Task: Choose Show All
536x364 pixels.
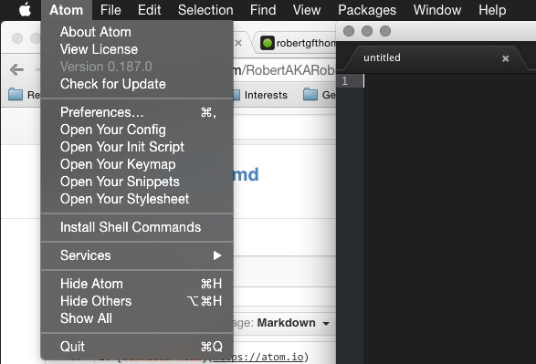Action: tap(137, 318)
